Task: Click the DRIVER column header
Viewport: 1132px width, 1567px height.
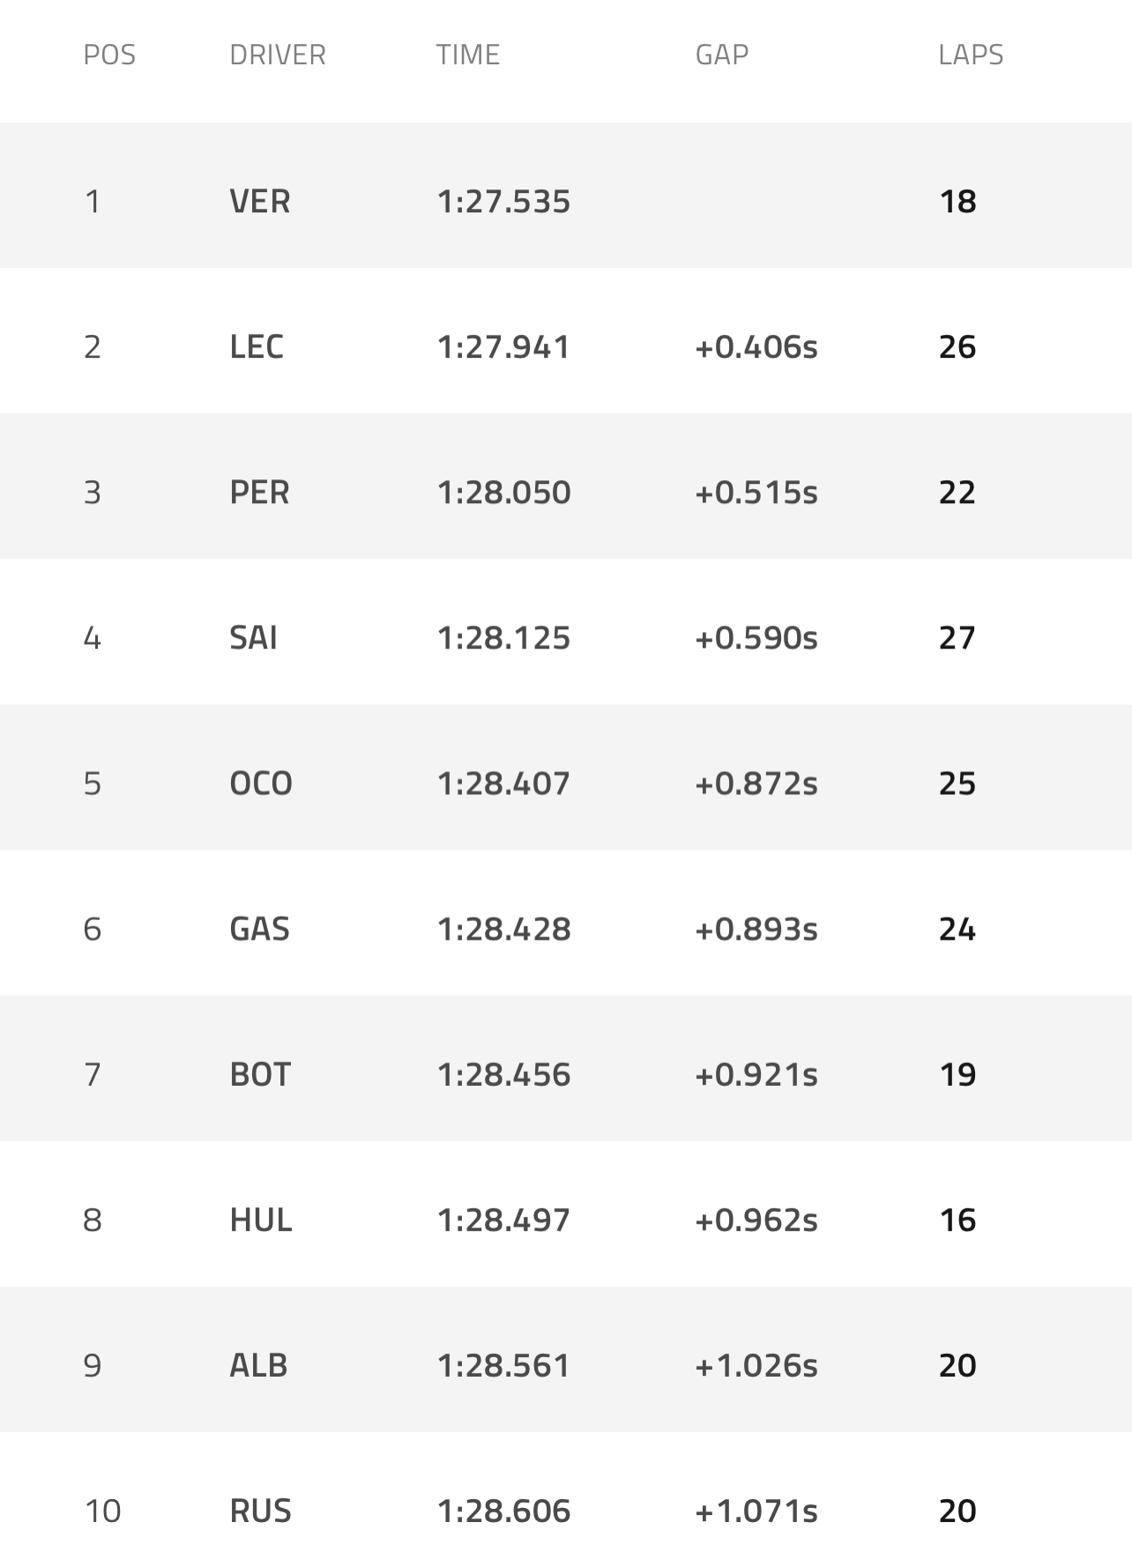Action: point(277,55)
